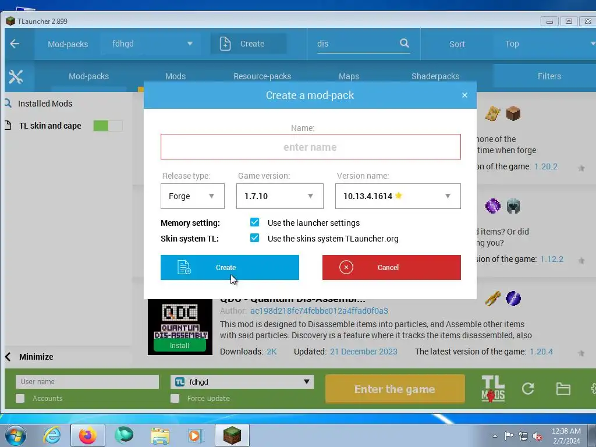Click the Action Center flag tray icon
The width and height of the screenshot is (596, 447).
(x=509, y=436)
